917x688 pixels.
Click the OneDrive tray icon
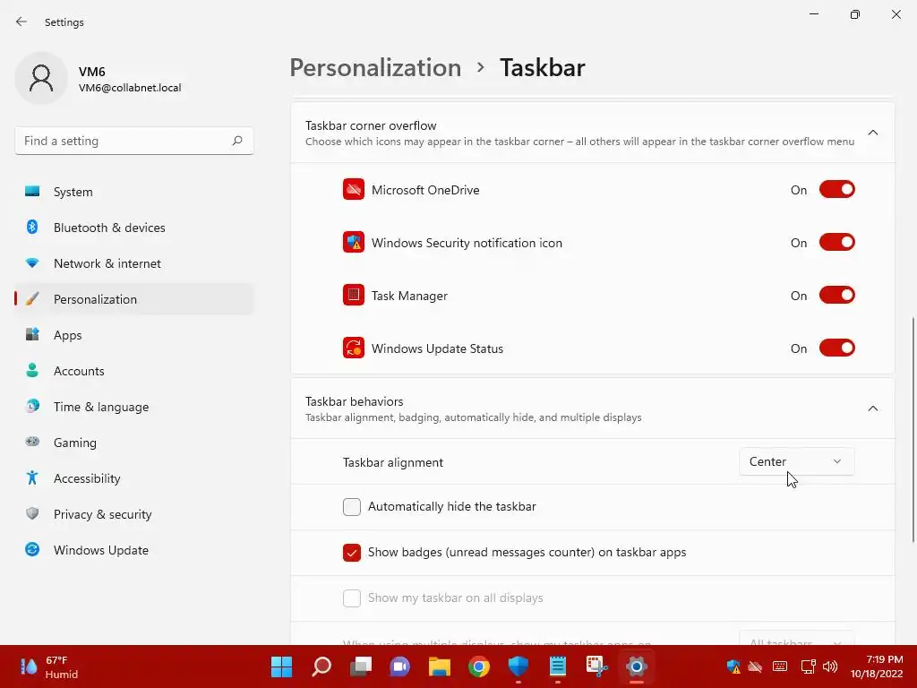pos(756,666)
